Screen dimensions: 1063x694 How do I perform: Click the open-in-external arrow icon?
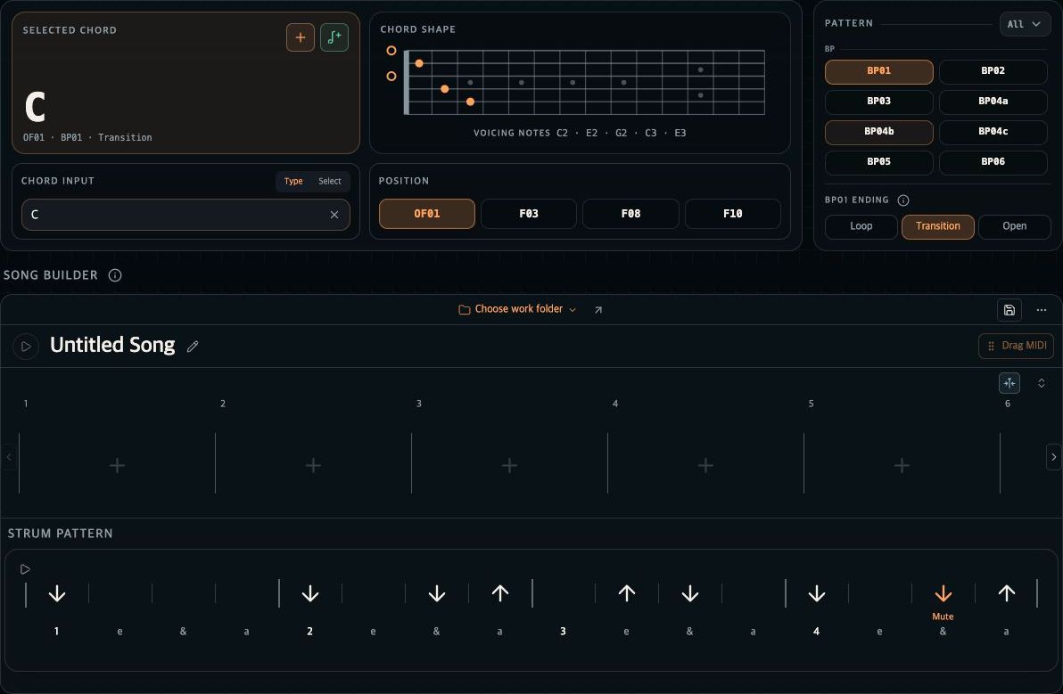(597, 309)
